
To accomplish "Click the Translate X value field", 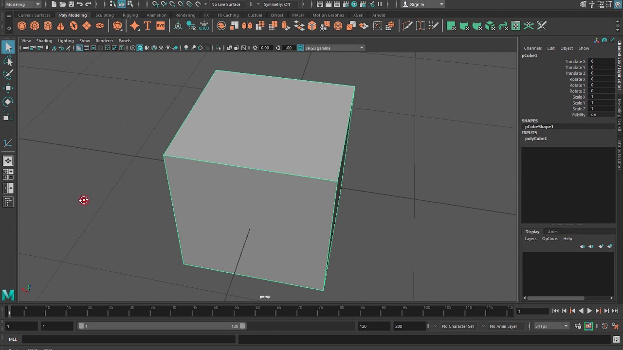I will pyautogui.click(x=601, y=62).
